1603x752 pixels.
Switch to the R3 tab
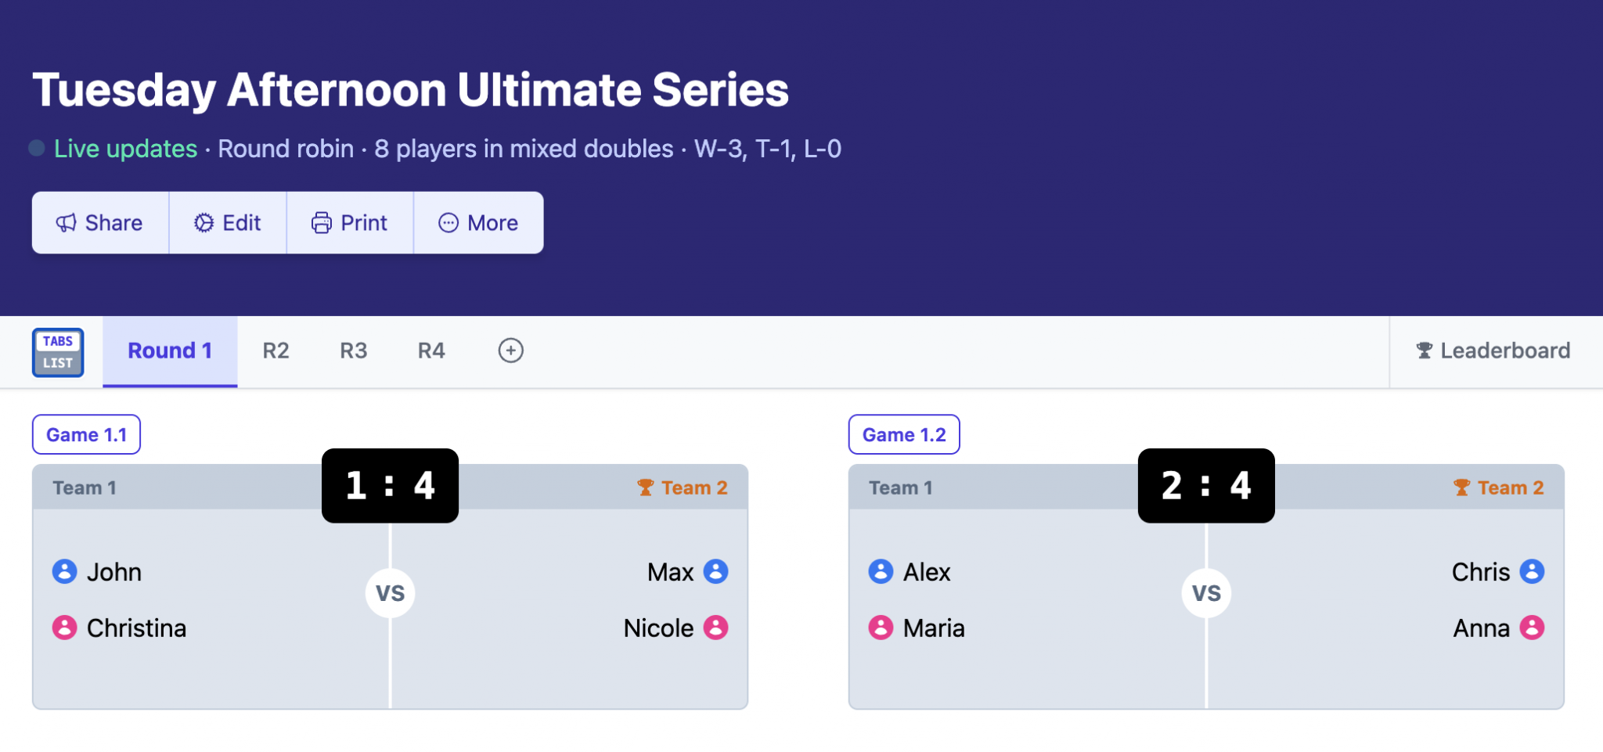pyautogui.click(x=353, y=351)
